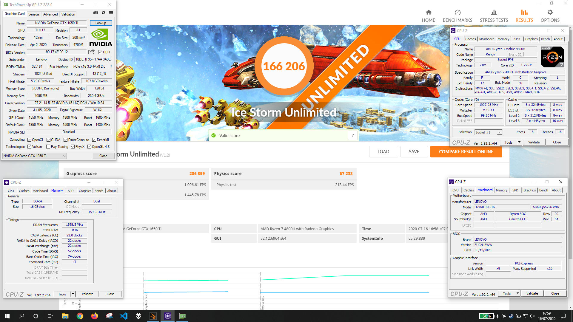Click SAVE button in 3DMark
Viewport: 573px width, 322px height.
[414, 152]
